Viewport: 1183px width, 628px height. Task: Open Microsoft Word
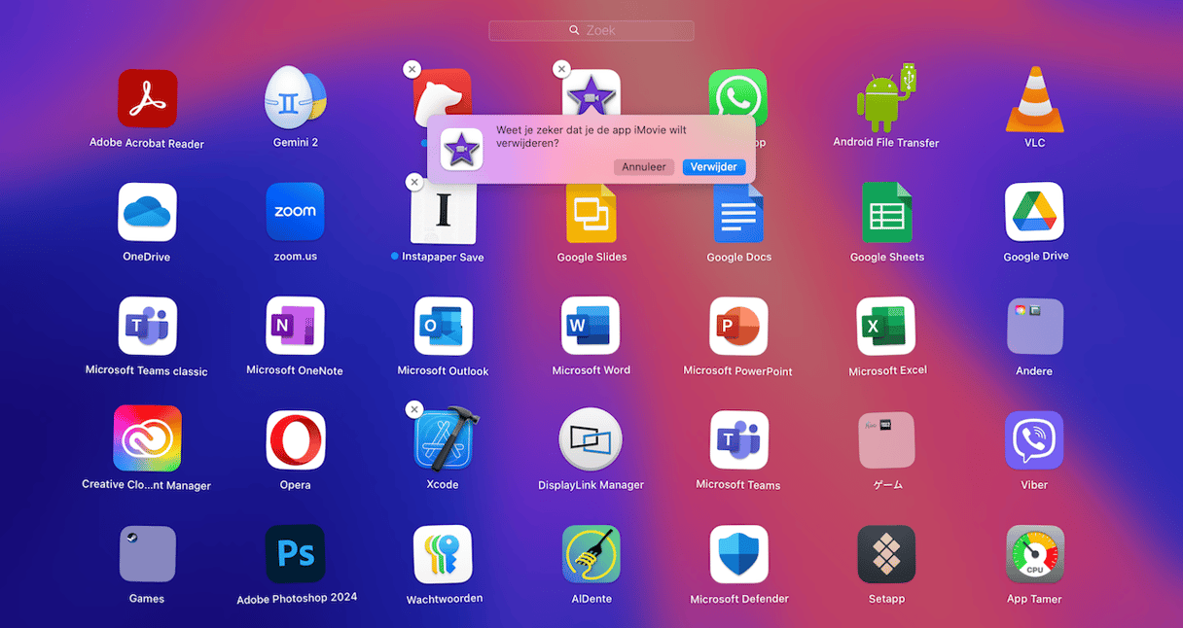tap(591, 326)
